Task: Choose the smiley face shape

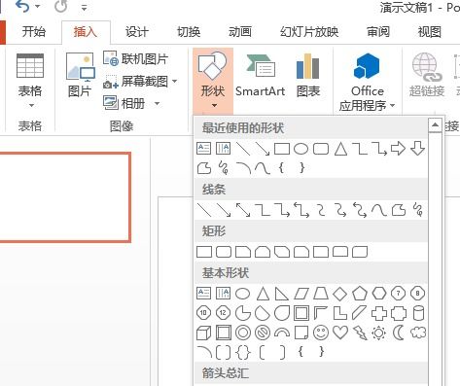Action: click(x=321, y=333)
